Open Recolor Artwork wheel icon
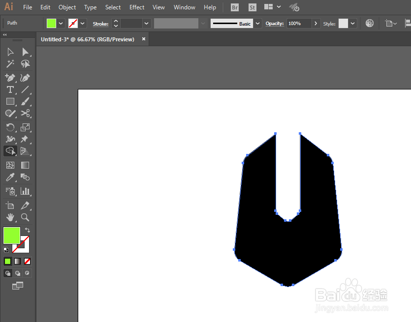 click(x=370, y=23)
